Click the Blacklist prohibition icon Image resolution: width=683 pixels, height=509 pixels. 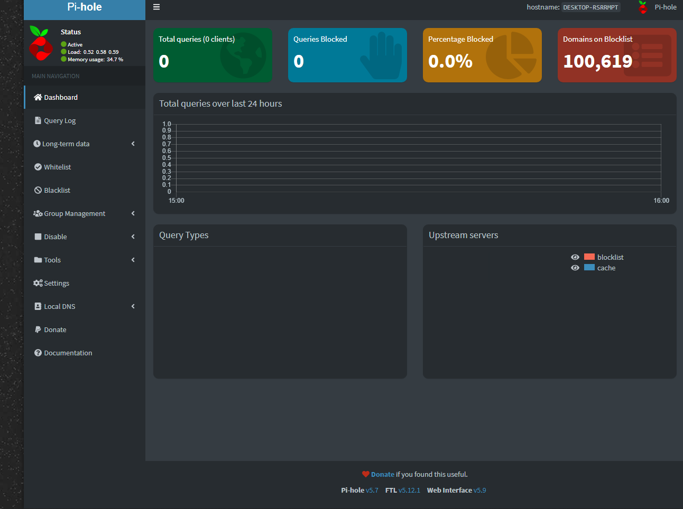37,190
